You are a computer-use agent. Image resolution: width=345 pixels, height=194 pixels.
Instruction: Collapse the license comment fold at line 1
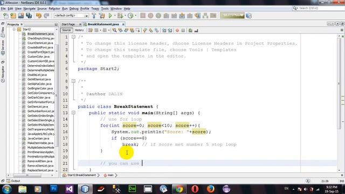(73, 37)
